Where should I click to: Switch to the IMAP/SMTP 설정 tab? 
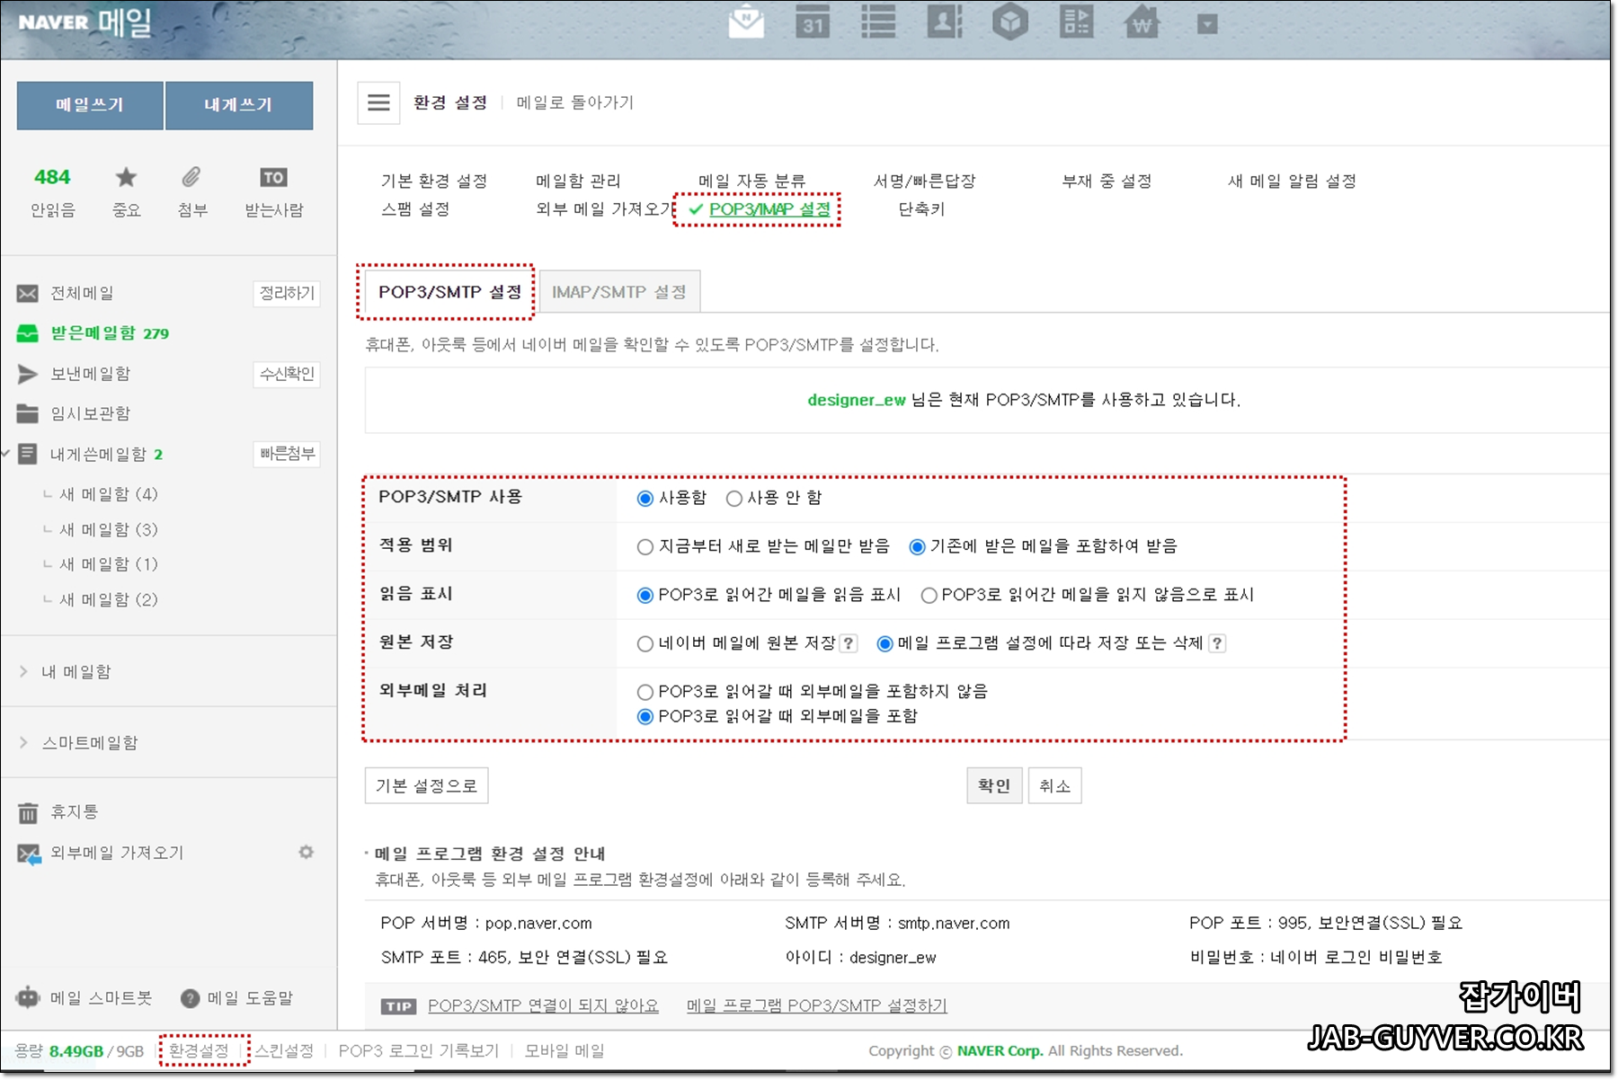pyautogui.click(x=618, y=290)
